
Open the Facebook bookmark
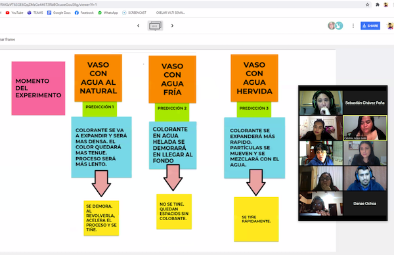click(x=84, y=12)
